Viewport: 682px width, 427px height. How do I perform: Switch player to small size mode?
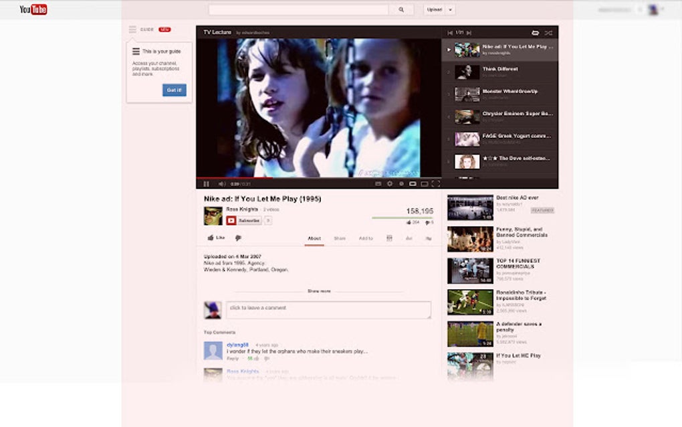point(413,183)
